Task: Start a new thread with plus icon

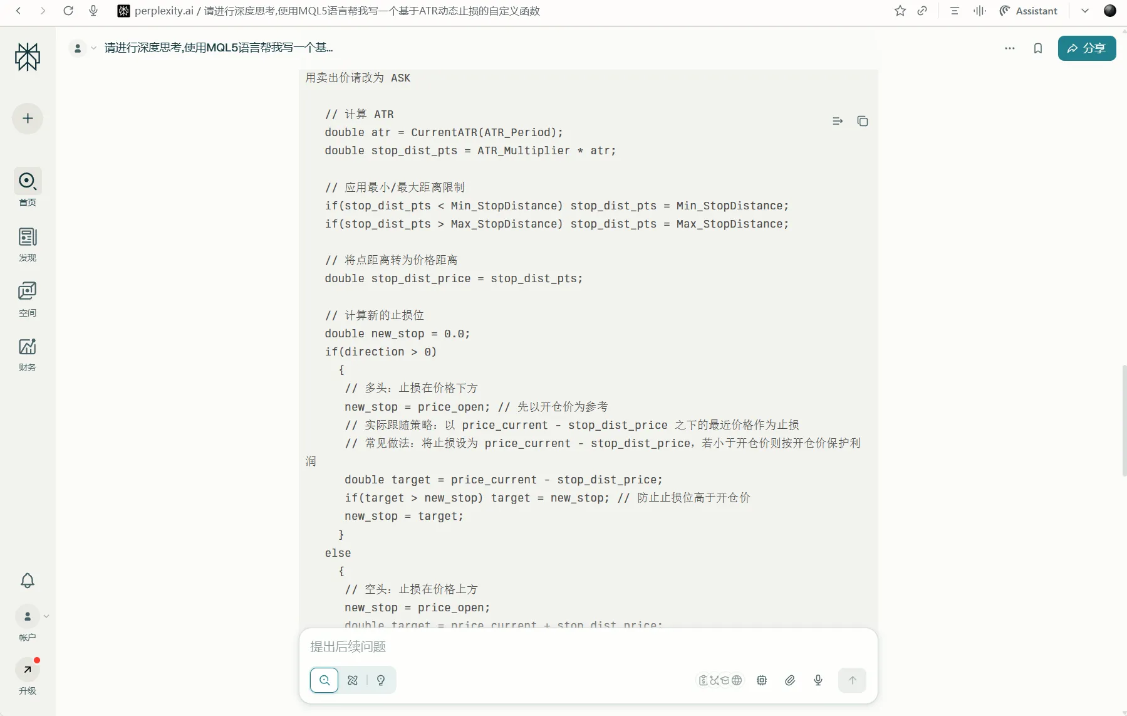Action: 28,118
